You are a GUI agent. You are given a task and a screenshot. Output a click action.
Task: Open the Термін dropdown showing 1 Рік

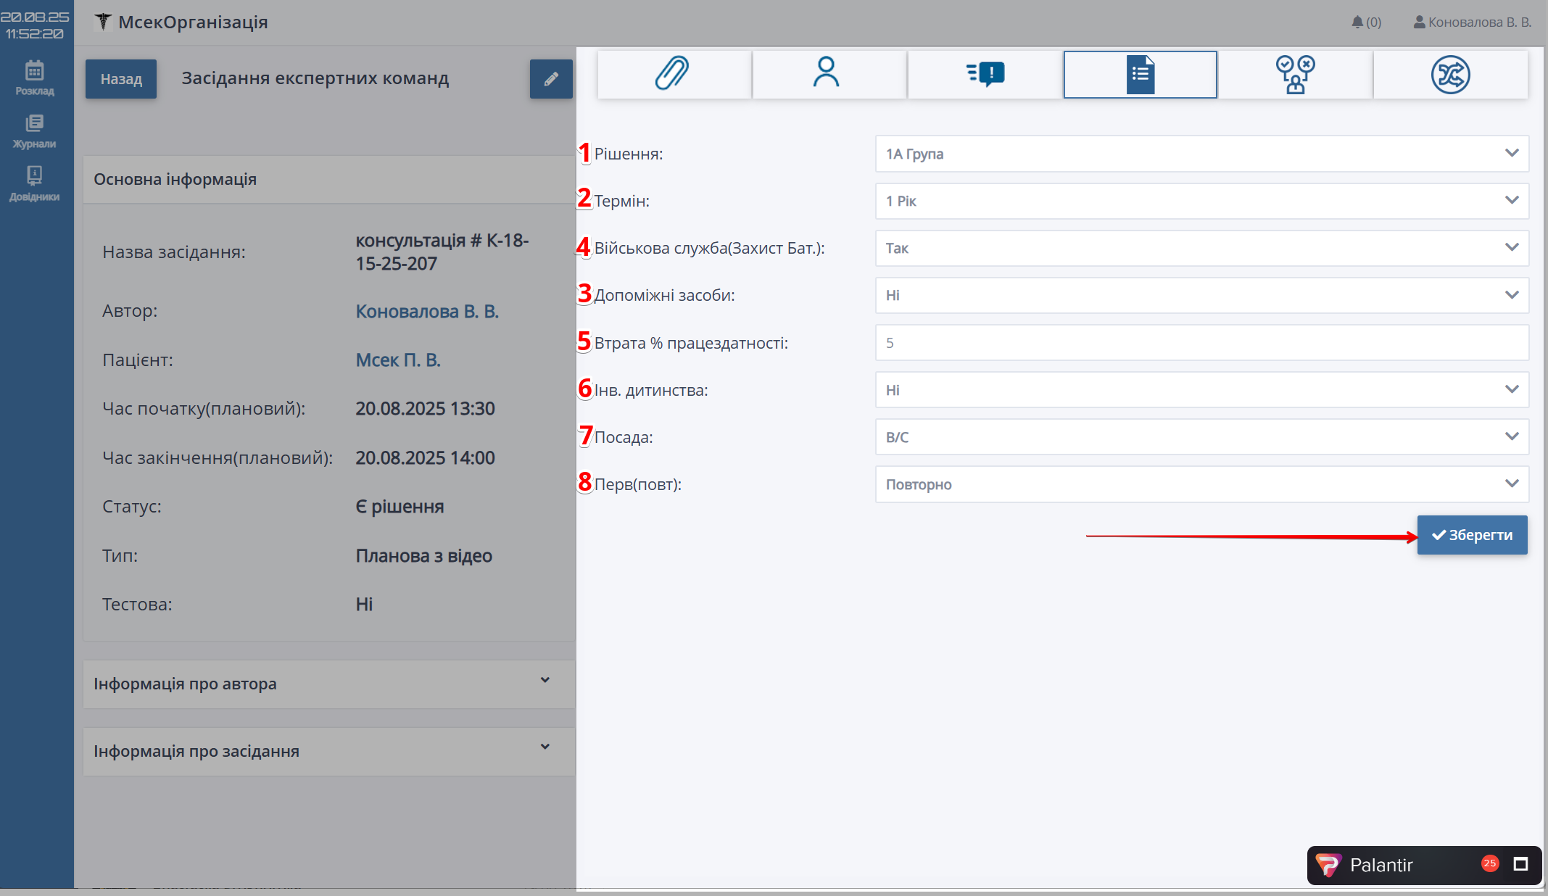(x=1201, y=201)
